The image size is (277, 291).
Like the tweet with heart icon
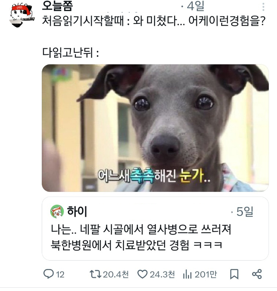143,274
